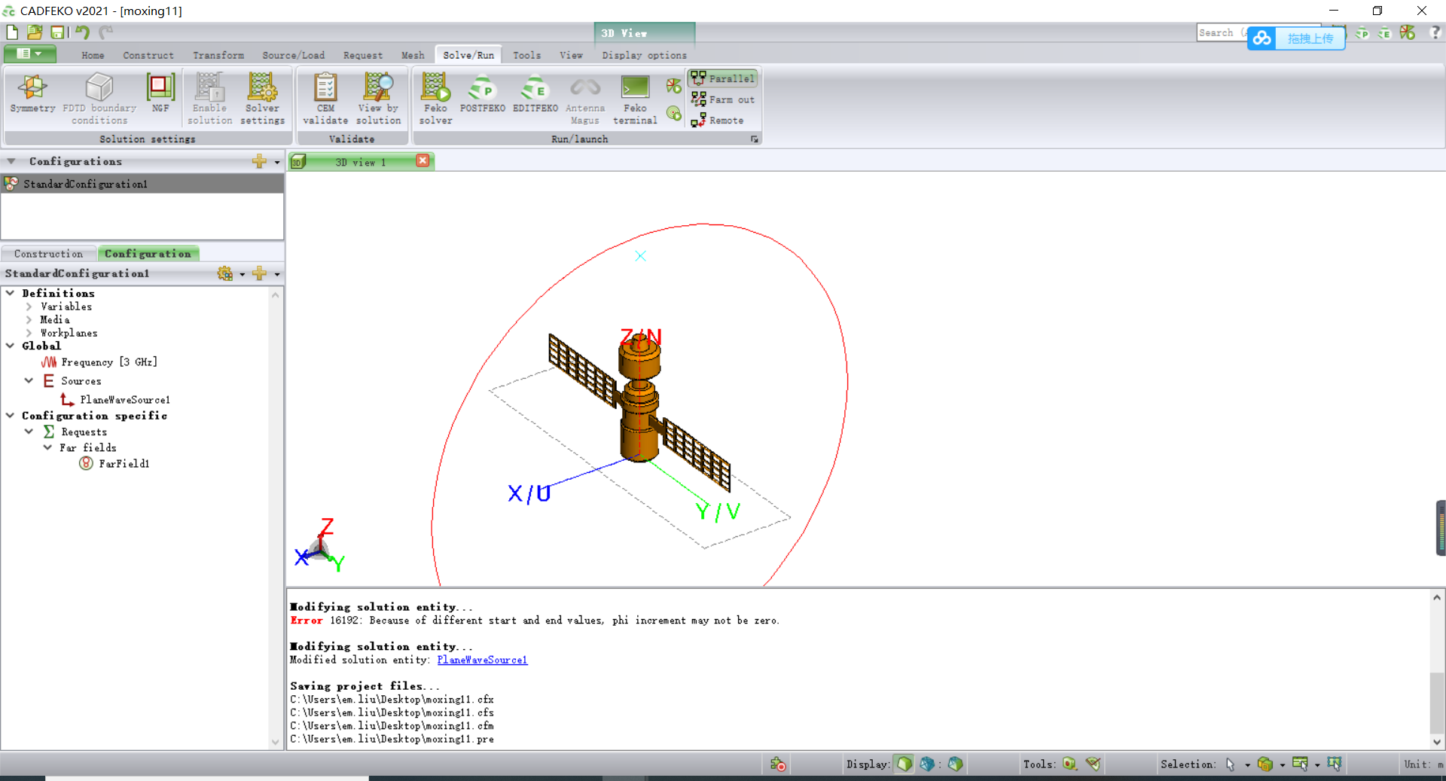
Task: Collapse the Global tree node
Action: point(11,346)
